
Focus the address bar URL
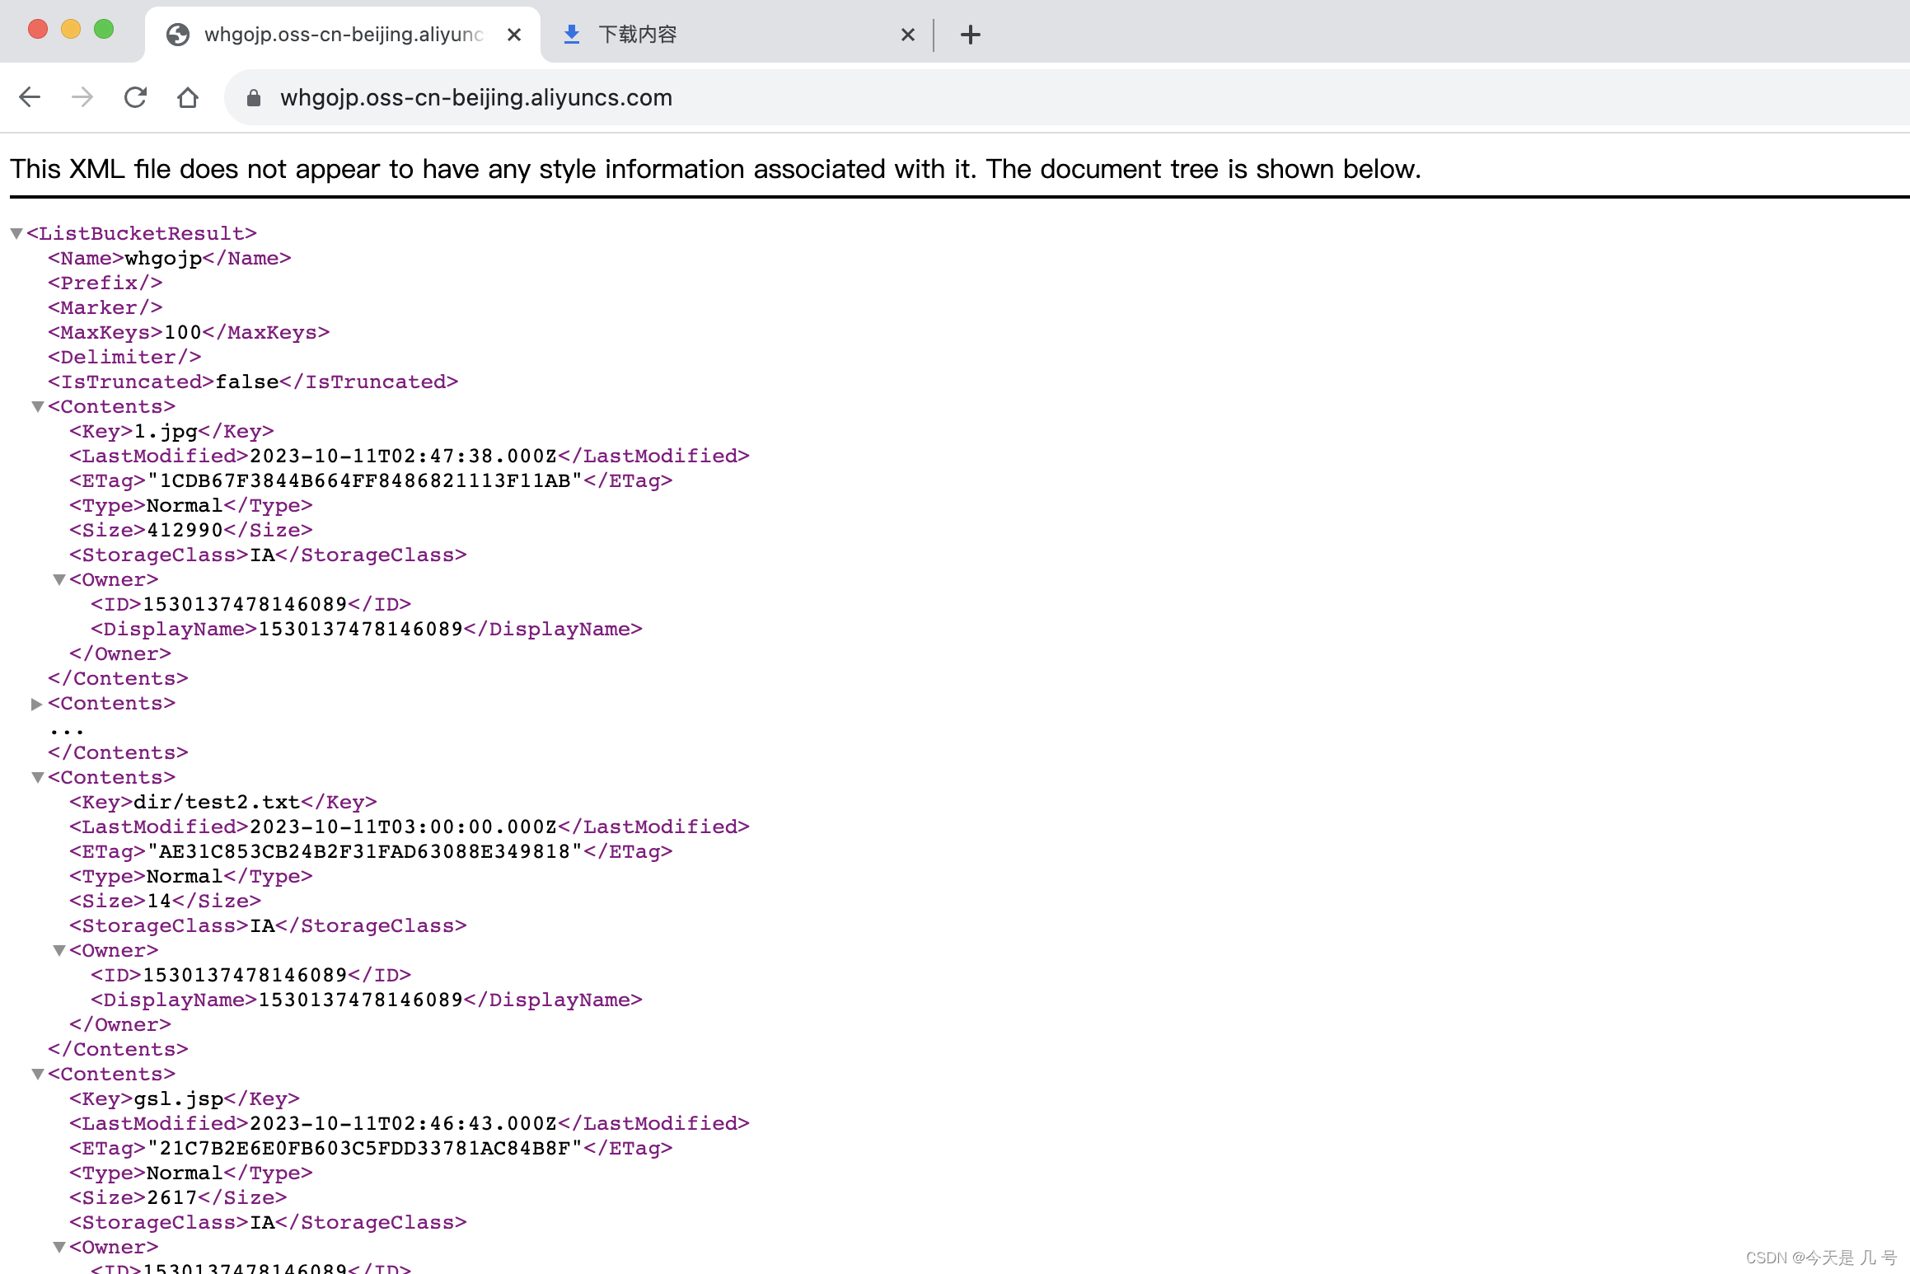click(476, 97)
